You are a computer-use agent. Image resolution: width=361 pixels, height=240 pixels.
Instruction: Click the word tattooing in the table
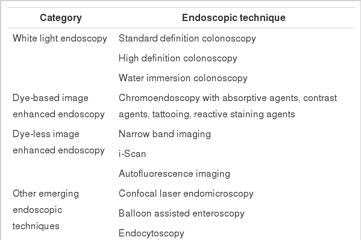click(171, 114)
